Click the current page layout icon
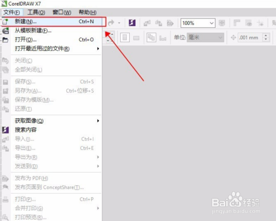The image size is (276, 221). 163,38
